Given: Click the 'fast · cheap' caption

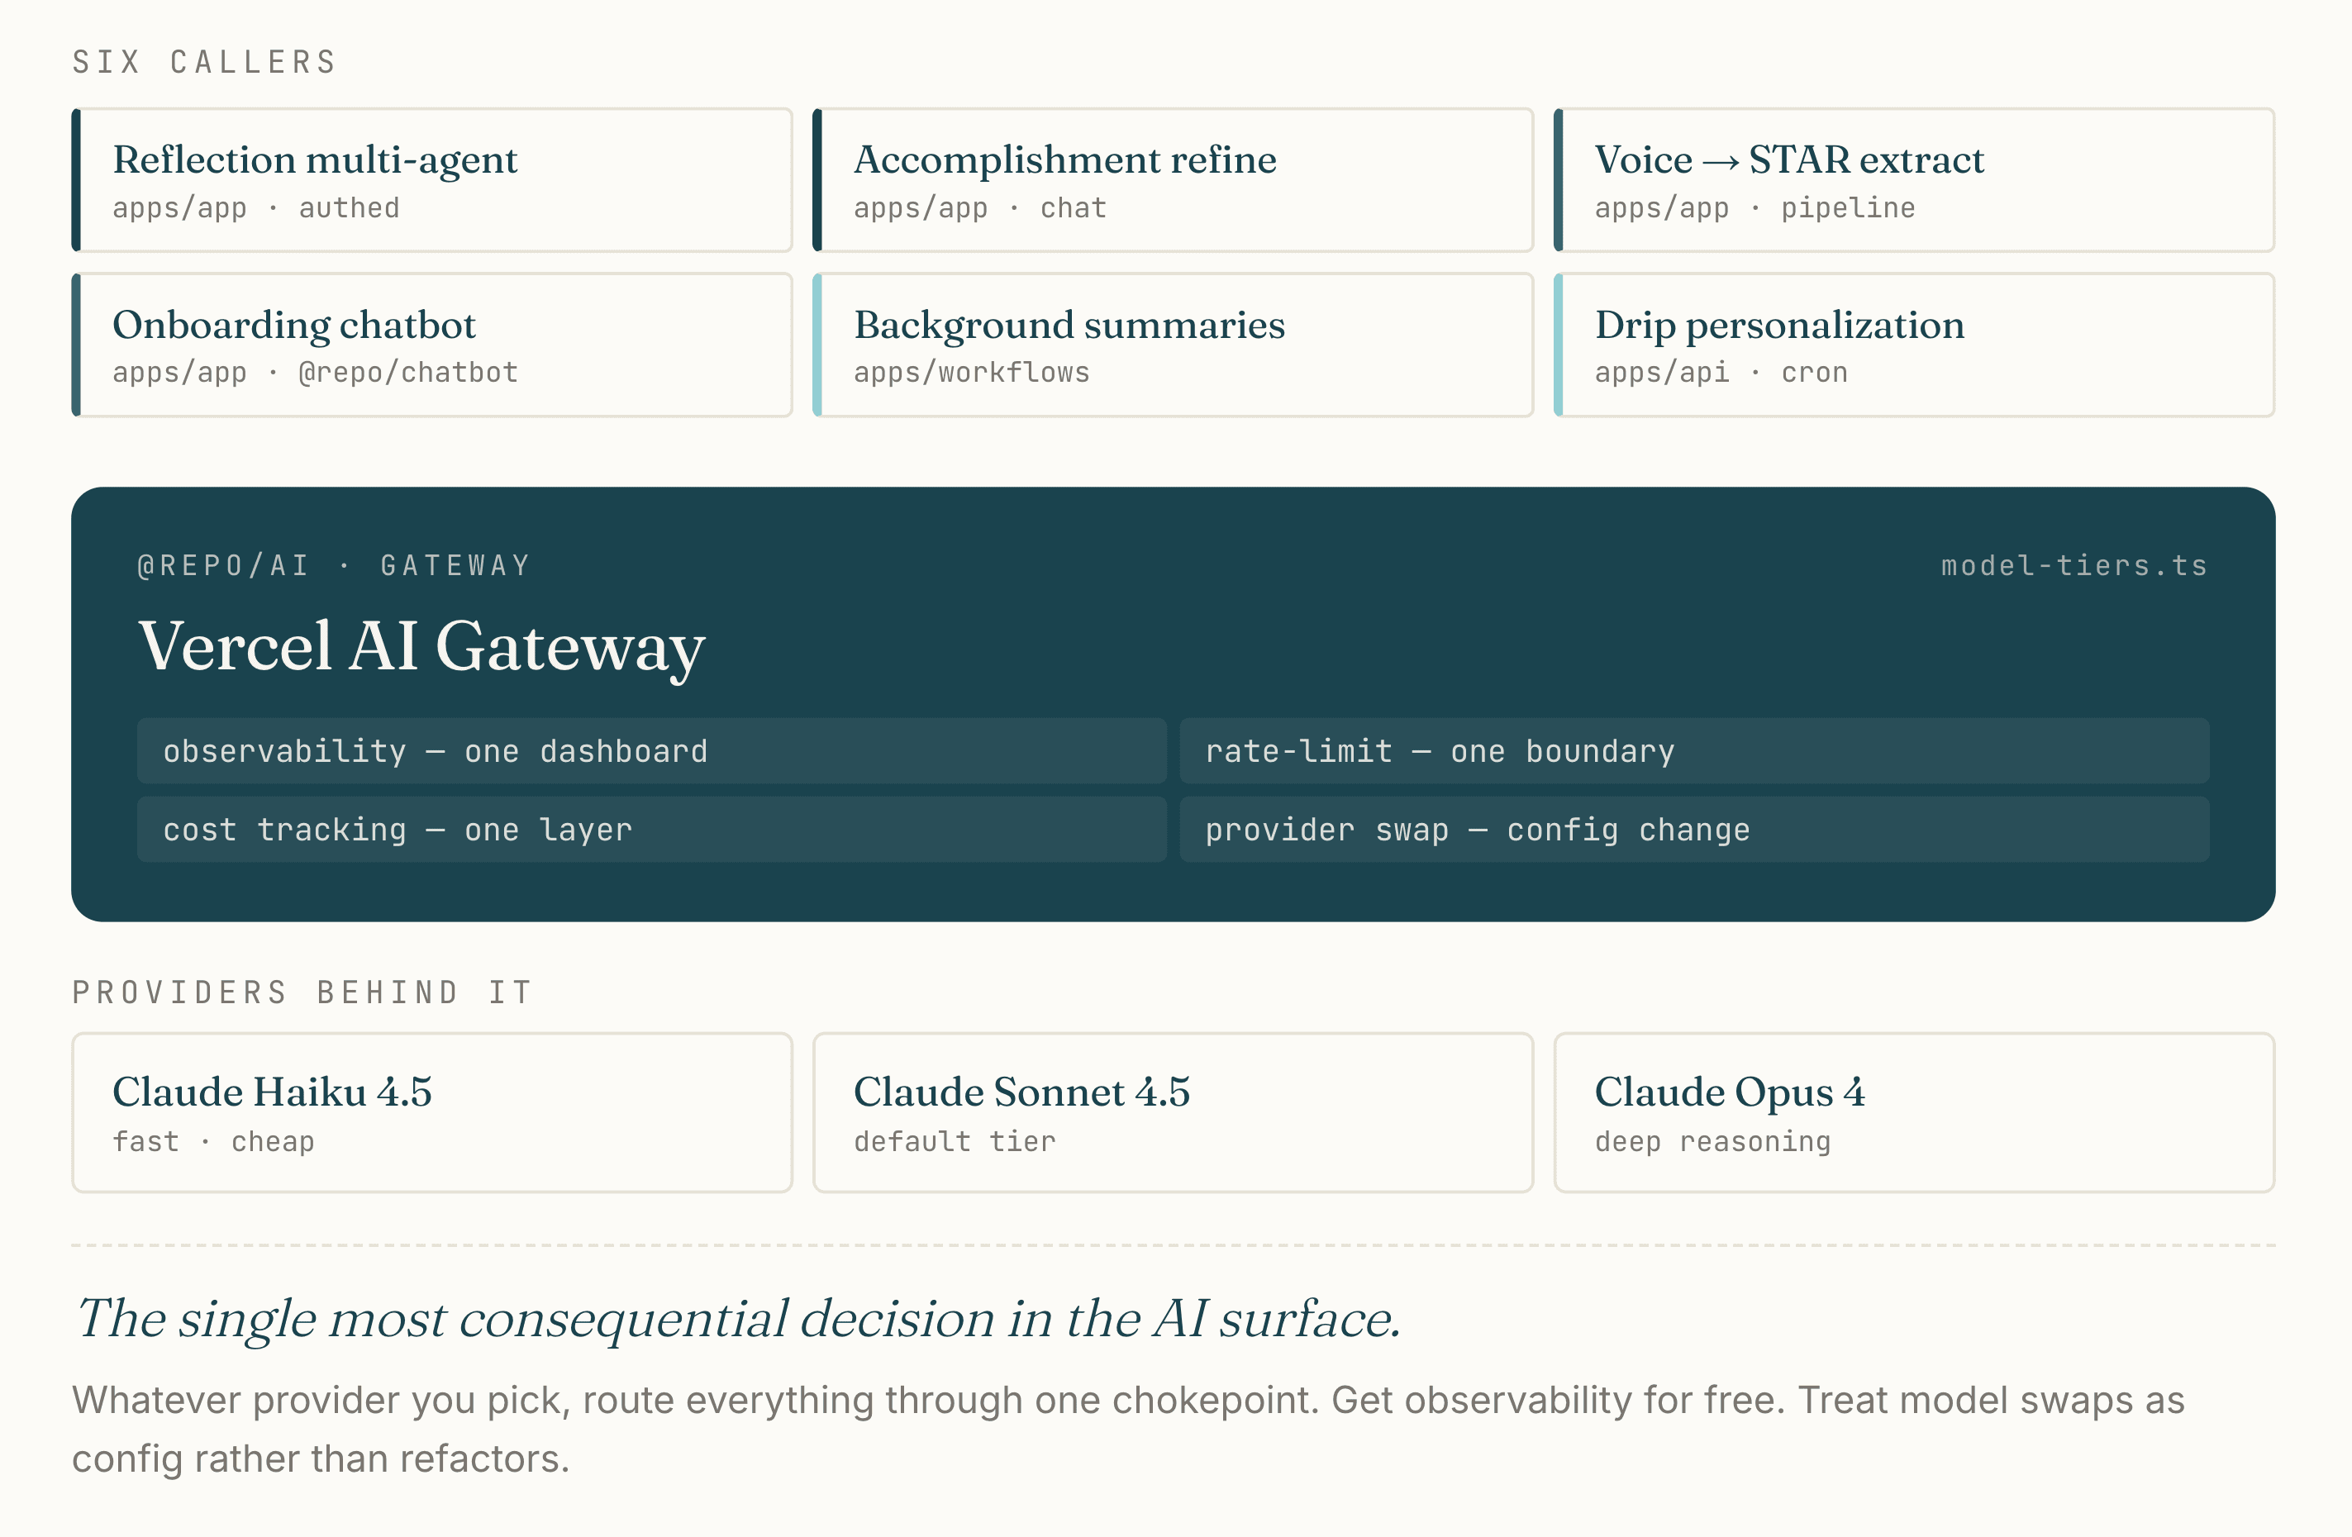Looking at the screenshot, I should click(213, 1142).
